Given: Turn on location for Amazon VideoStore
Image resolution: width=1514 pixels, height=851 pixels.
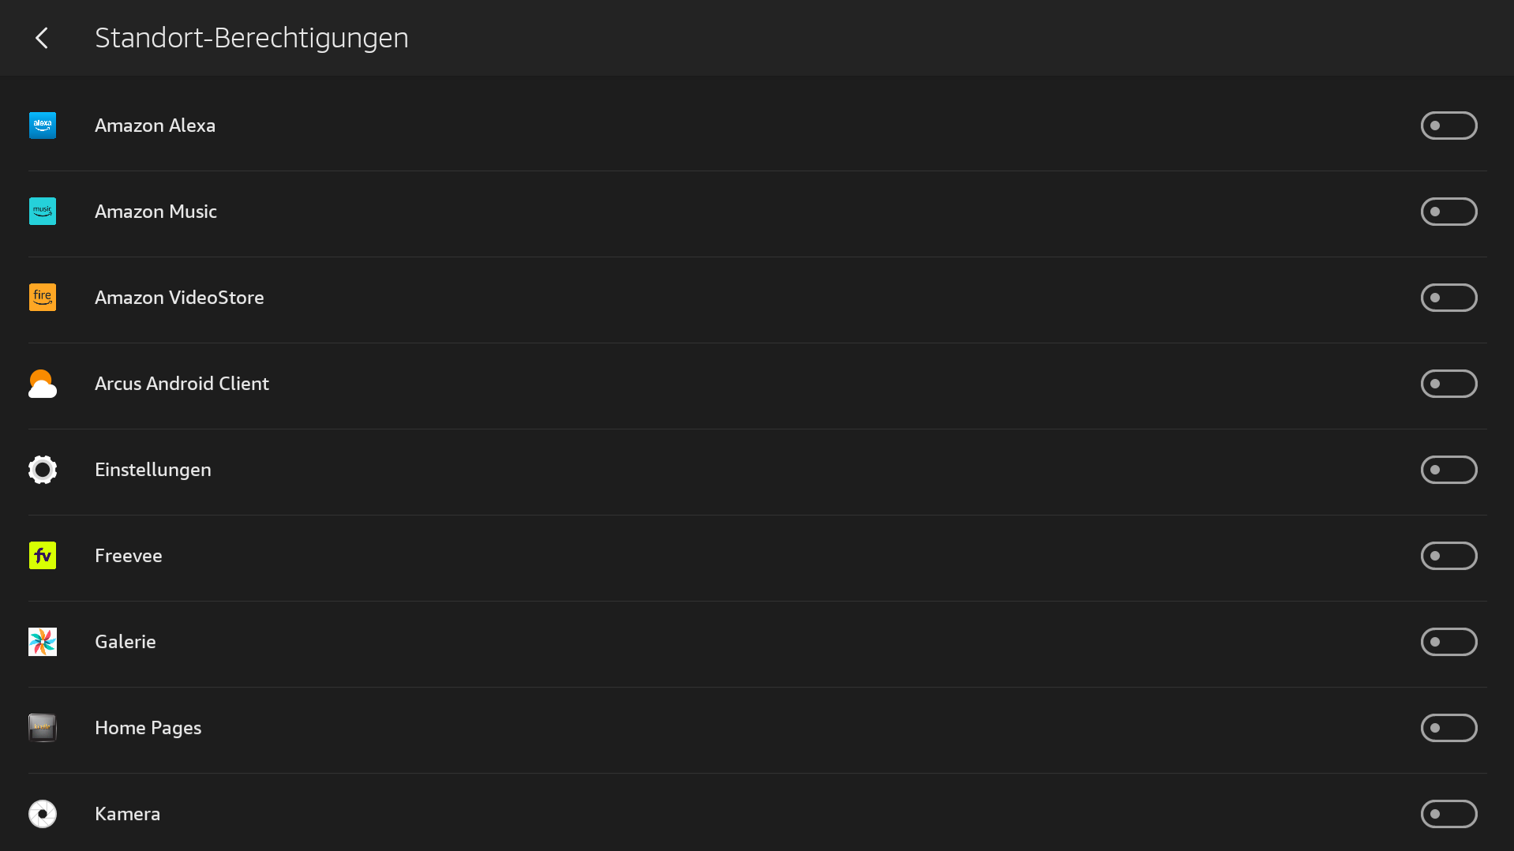Looking at the screenshot, I should click(1448, 298).
